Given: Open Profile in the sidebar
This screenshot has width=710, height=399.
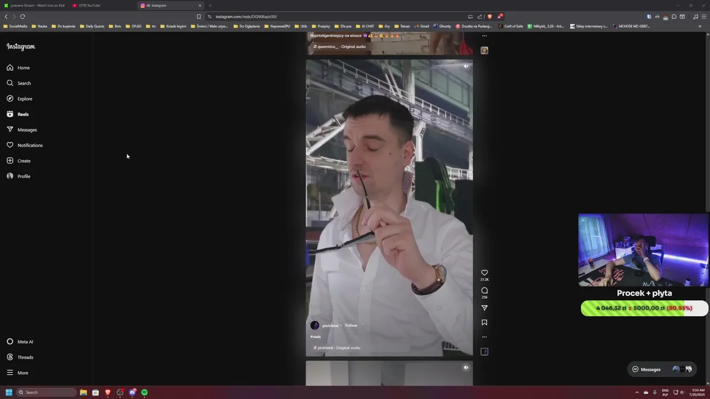Looking at the screenshot, I should (x=18, y=176).
